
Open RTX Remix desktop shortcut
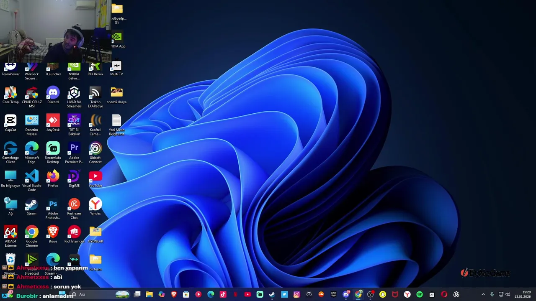tap(95, 69)
